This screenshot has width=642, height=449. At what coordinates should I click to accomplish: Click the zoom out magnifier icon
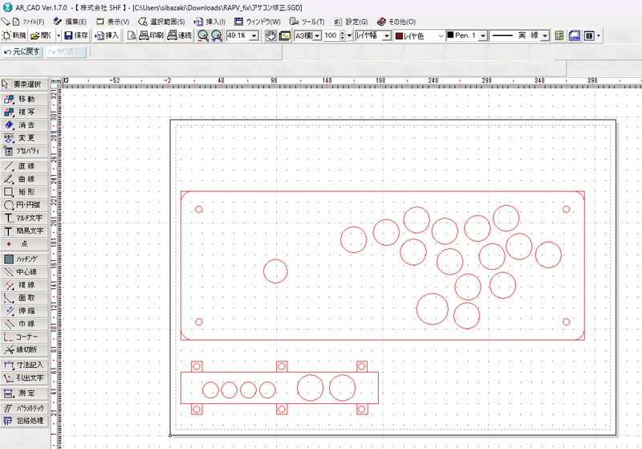(203, 35)
